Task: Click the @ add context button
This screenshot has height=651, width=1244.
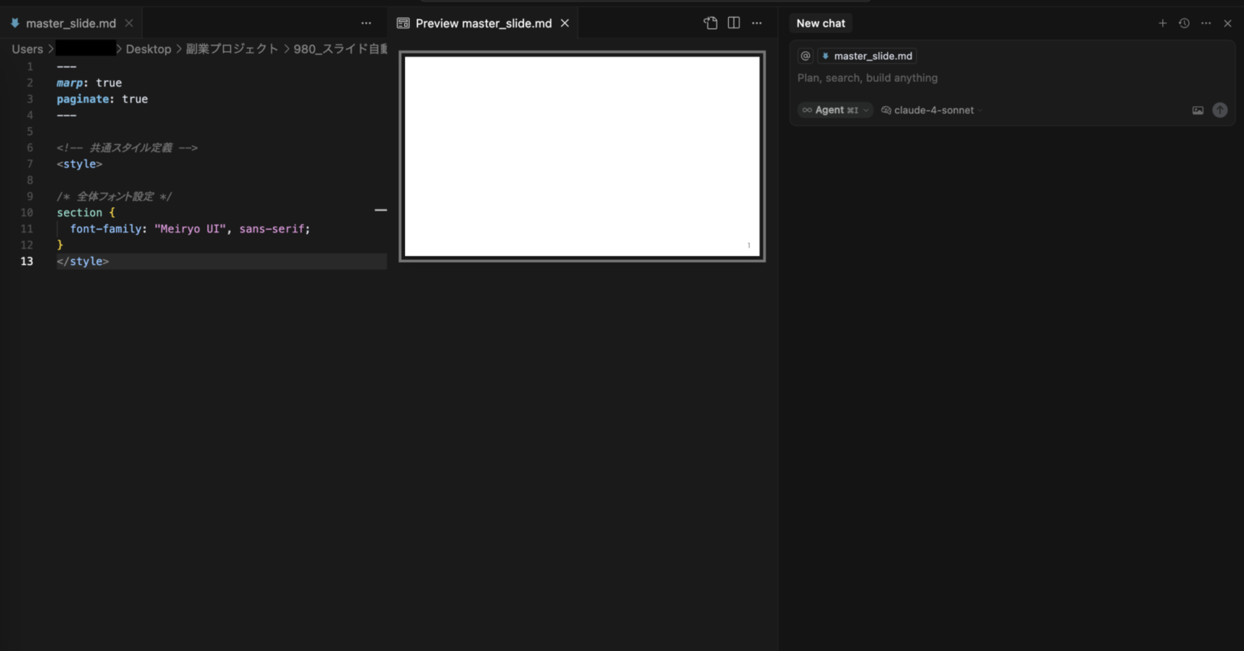Action: click(805, 56)
